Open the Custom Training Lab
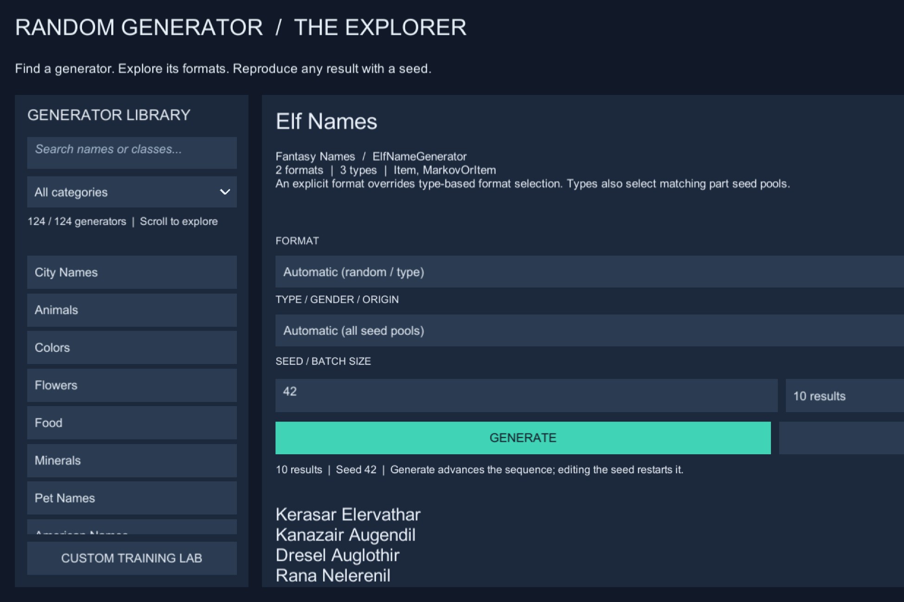 pos(132,558)
